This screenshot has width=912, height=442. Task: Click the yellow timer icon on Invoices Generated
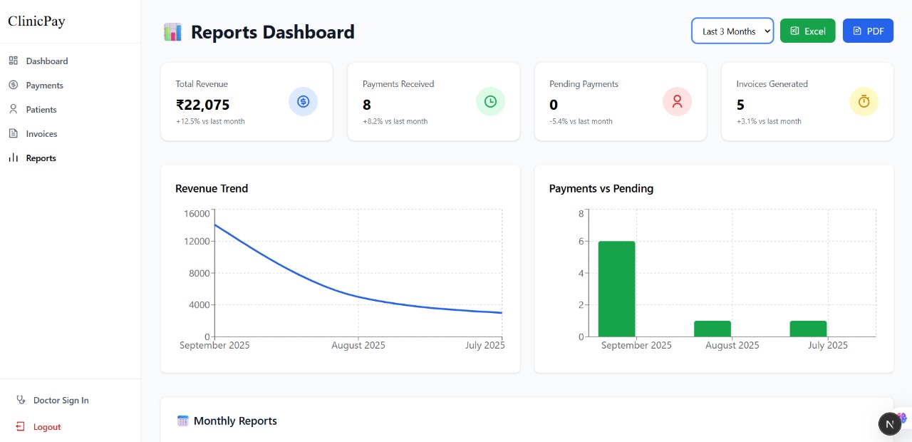[864, 101]
